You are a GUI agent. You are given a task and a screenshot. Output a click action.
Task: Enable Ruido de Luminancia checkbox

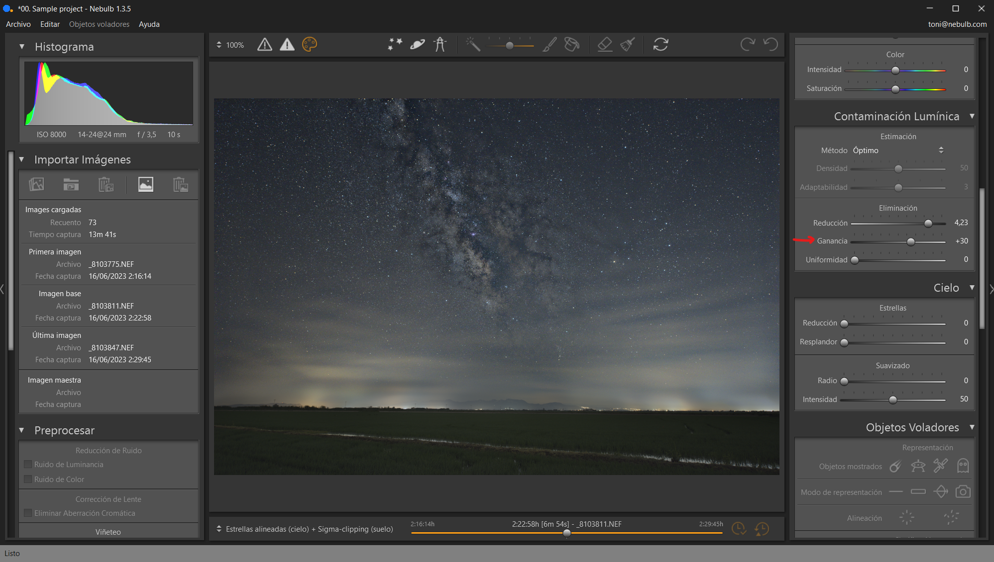pos(28,464)
